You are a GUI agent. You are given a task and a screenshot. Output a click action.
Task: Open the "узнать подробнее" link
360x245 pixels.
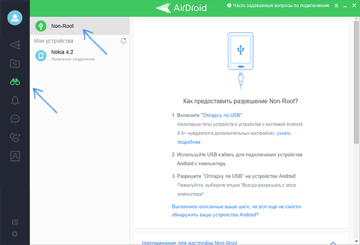(234, 138)
